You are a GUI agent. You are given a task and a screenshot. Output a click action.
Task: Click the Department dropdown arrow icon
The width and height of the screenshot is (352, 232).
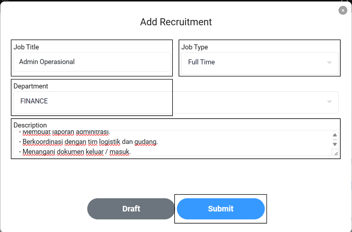329,102
